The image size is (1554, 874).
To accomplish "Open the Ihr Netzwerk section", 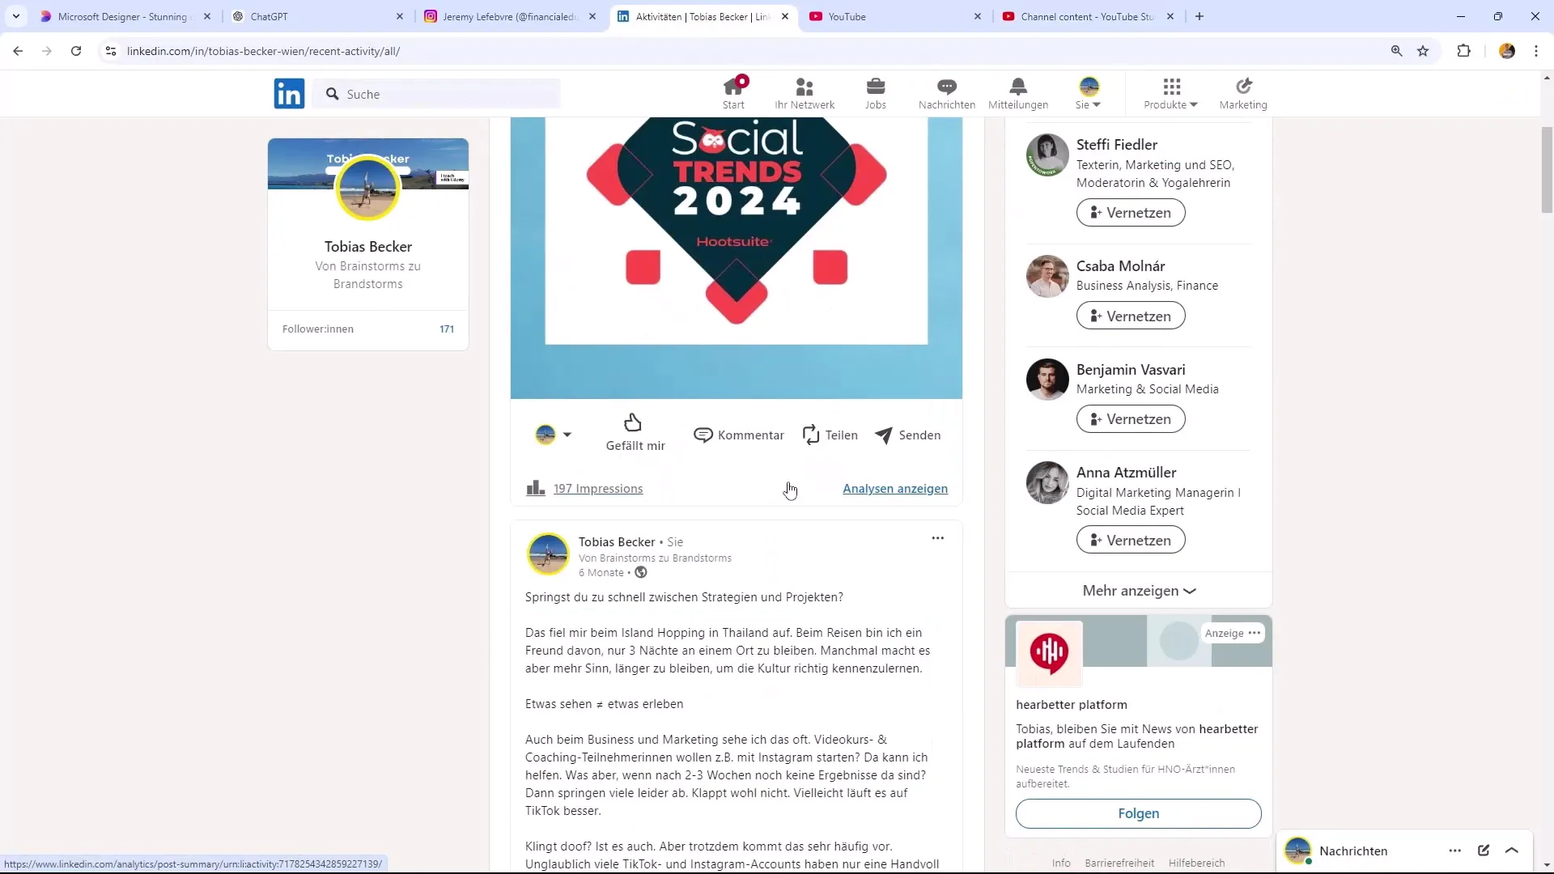I will [805, 93].
